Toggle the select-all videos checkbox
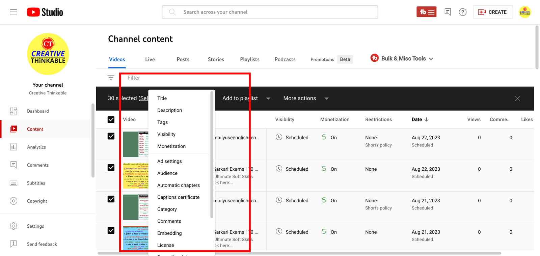The height and width of the screenshot is (256, 540). (x=111, y=120)
